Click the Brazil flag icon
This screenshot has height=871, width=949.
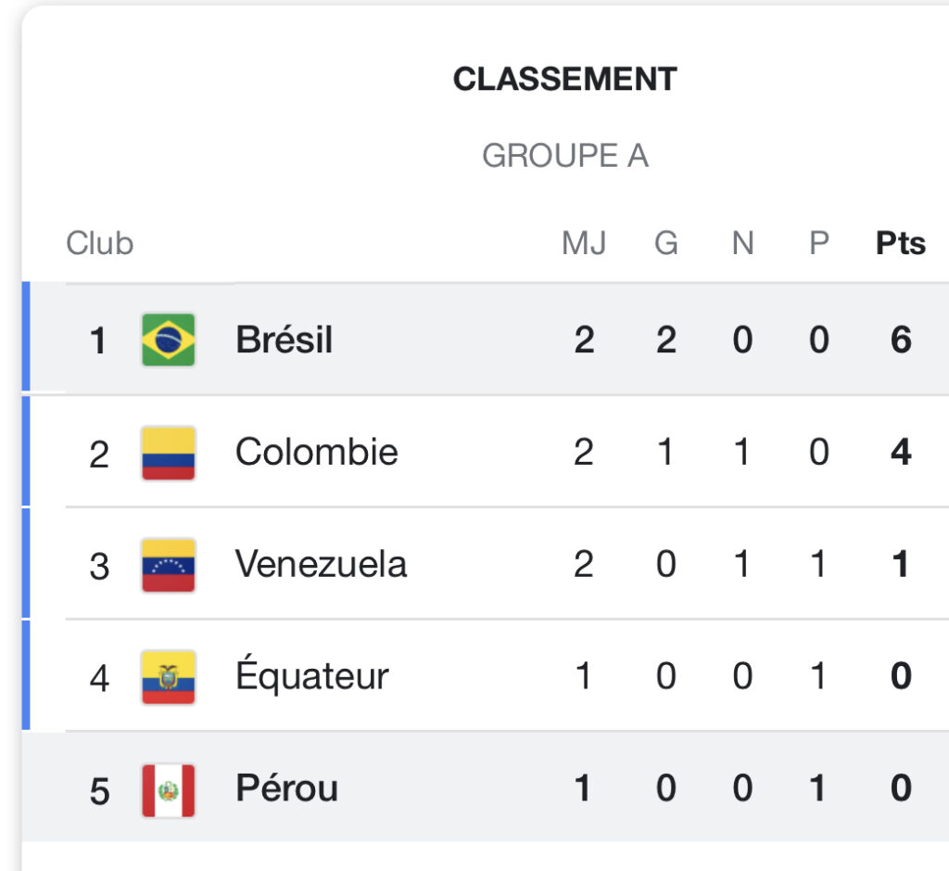coord(169,339)
